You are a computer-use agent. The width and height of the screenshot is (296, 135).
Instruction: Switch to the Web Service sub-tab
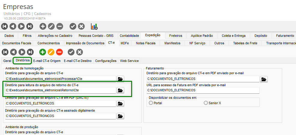pyautogui.click(x=129, y=61)
